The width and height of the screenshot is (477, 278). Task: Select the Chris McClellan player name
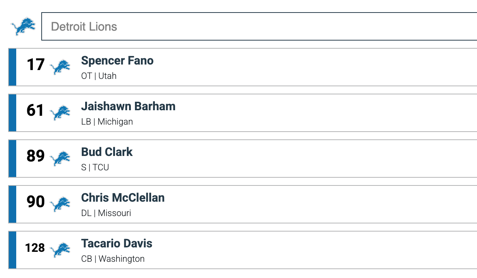pyautogui.click(x=123, y=198)
